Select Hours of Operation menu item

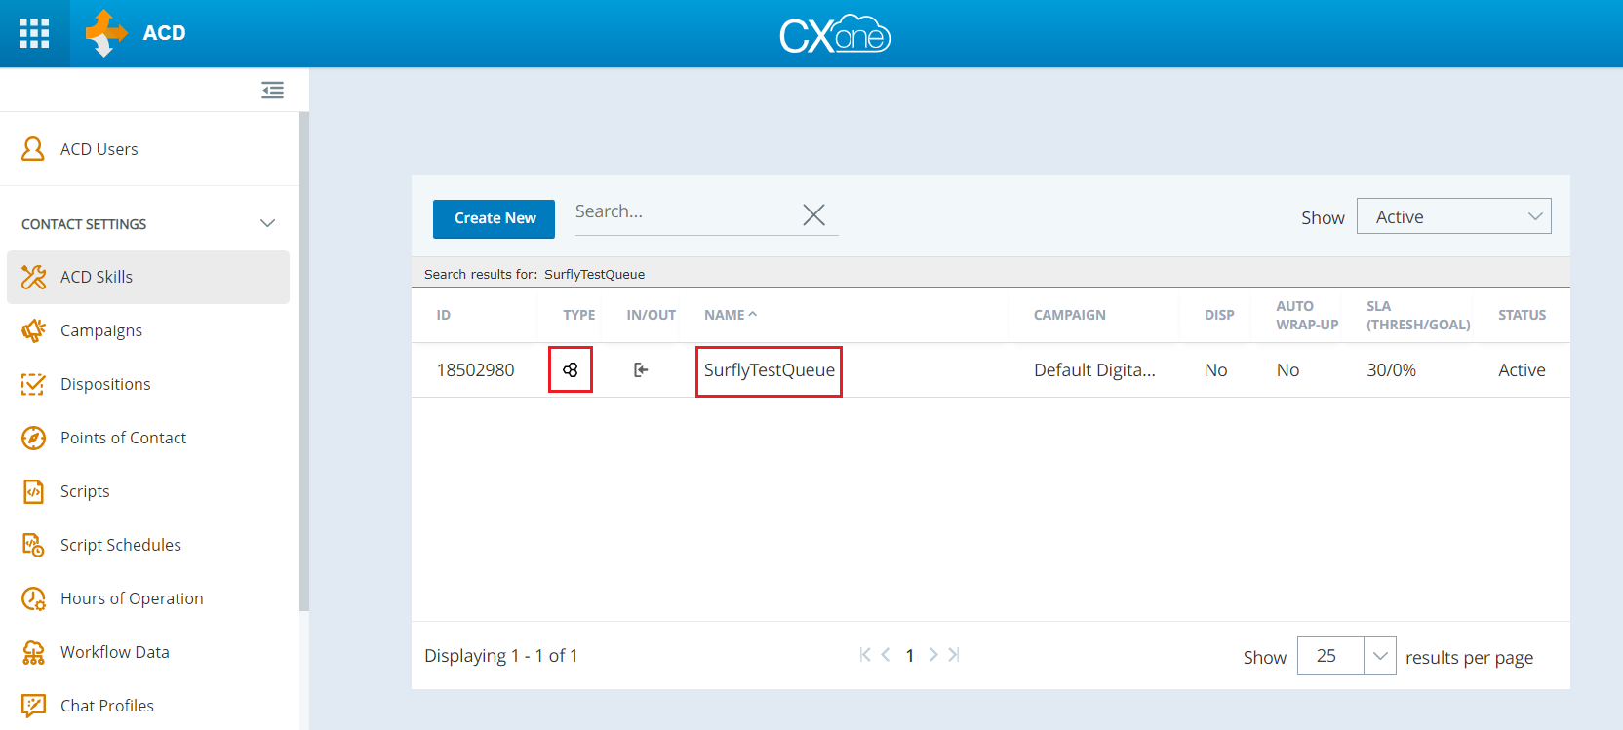[x=132, y=598]
